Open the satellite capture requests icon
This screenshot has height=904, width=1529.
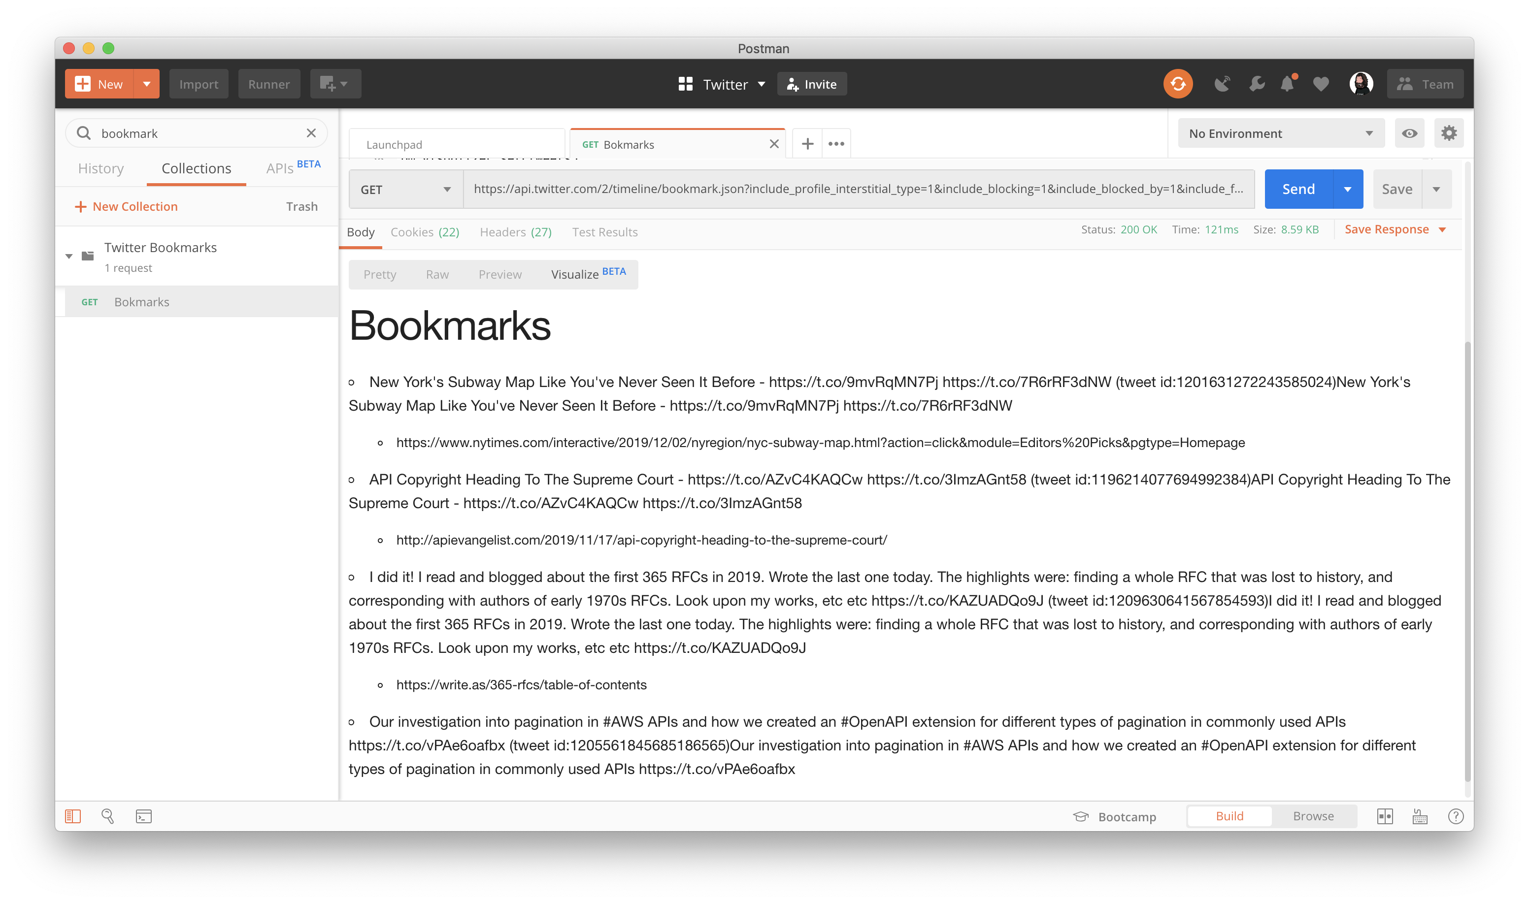coord(1222,84)
